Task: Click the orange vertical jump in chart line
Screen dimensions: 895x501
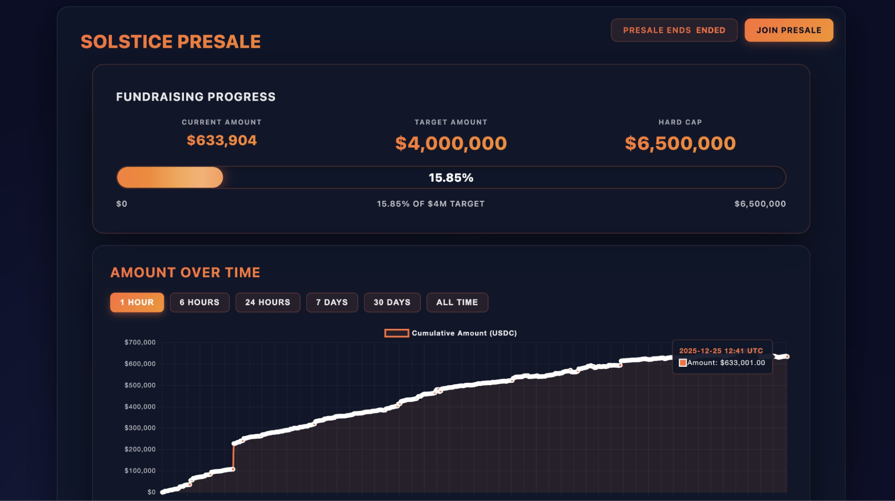Action: (233, 456)
